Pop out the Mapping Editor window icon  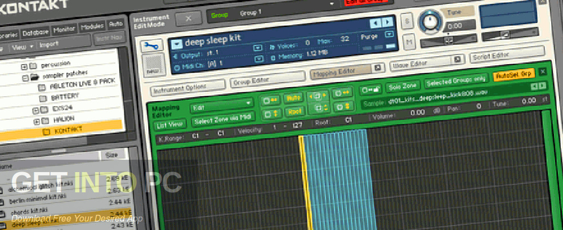(x=377, y=68)
